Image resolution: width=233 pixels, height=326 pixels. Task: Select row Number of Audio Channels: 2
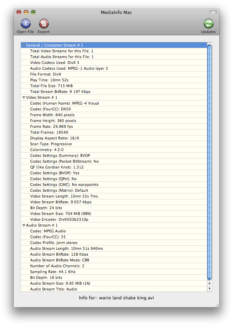pyautogui.click(x=114, y=266)
